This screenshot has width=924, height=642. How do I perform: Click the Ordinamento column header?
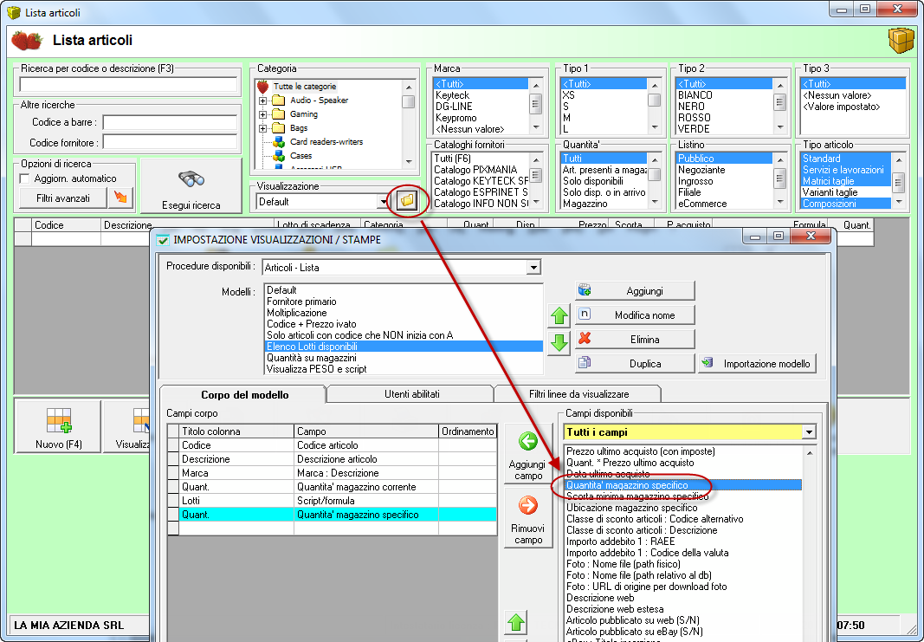point(468,431)
